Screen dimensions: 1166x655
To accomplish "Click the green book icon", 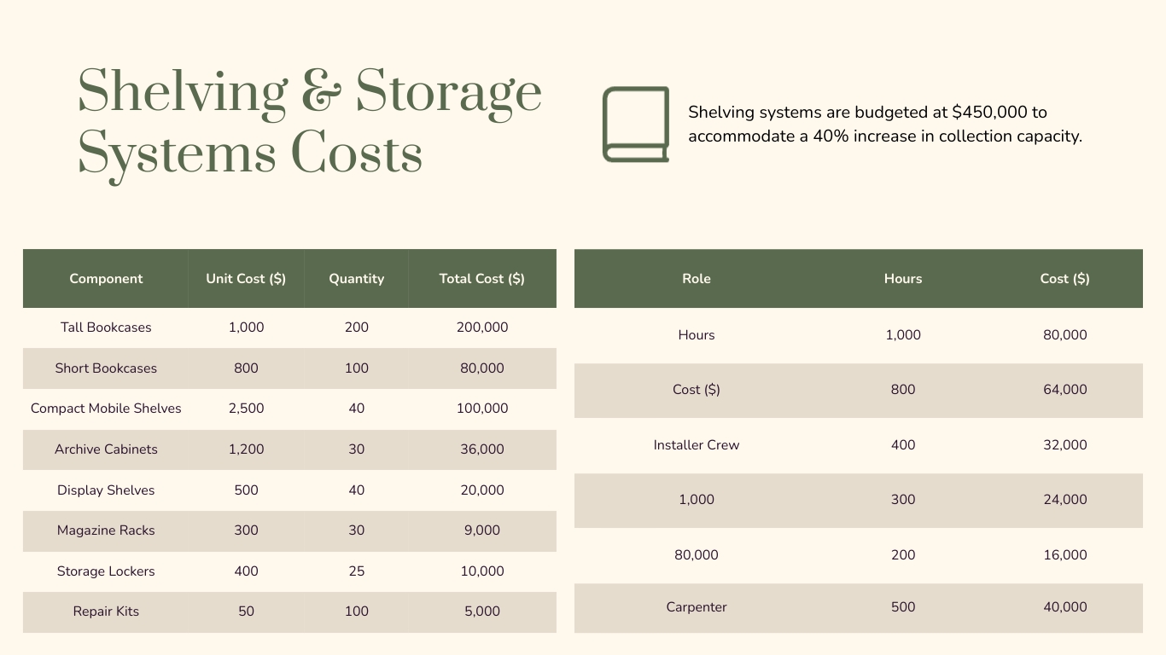I will [635, 124].
